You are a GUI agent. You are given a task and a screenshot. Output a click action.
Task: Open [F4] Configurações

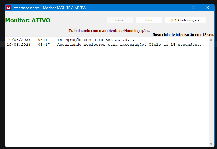(x=185, y=20)
